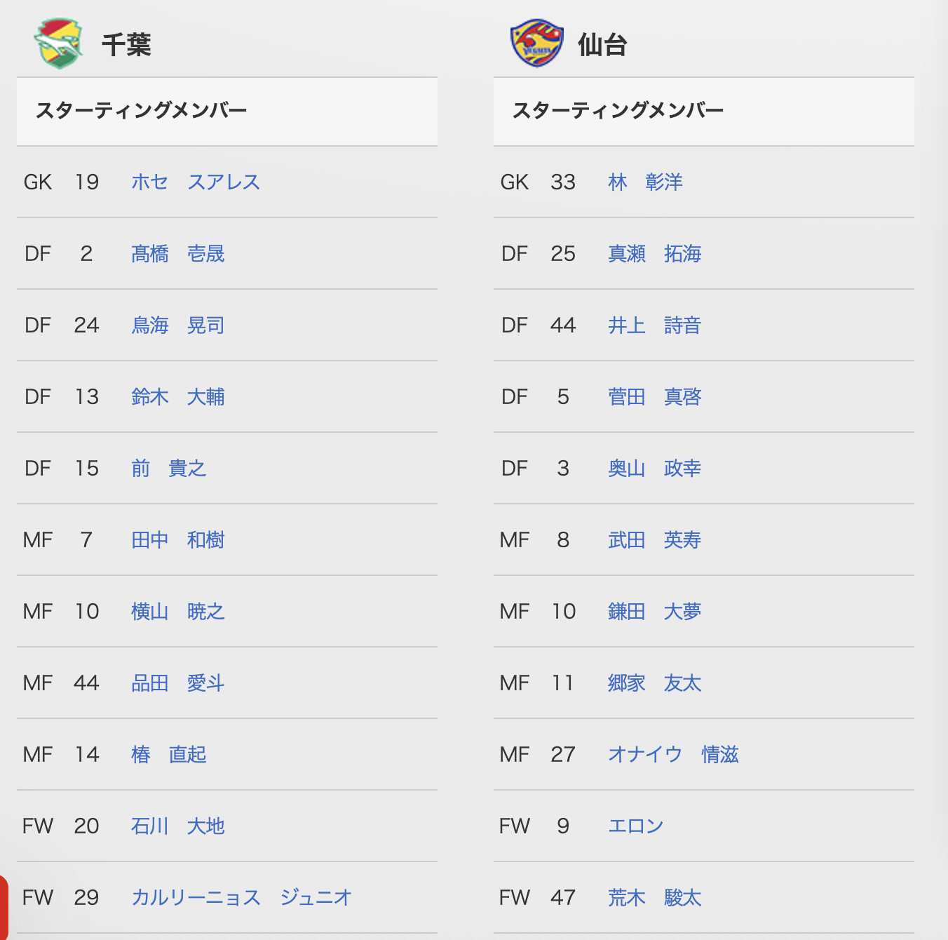Open 荒木 駿太 player page
The height and width of the screenshot is (940, 948).
[655, 898]
